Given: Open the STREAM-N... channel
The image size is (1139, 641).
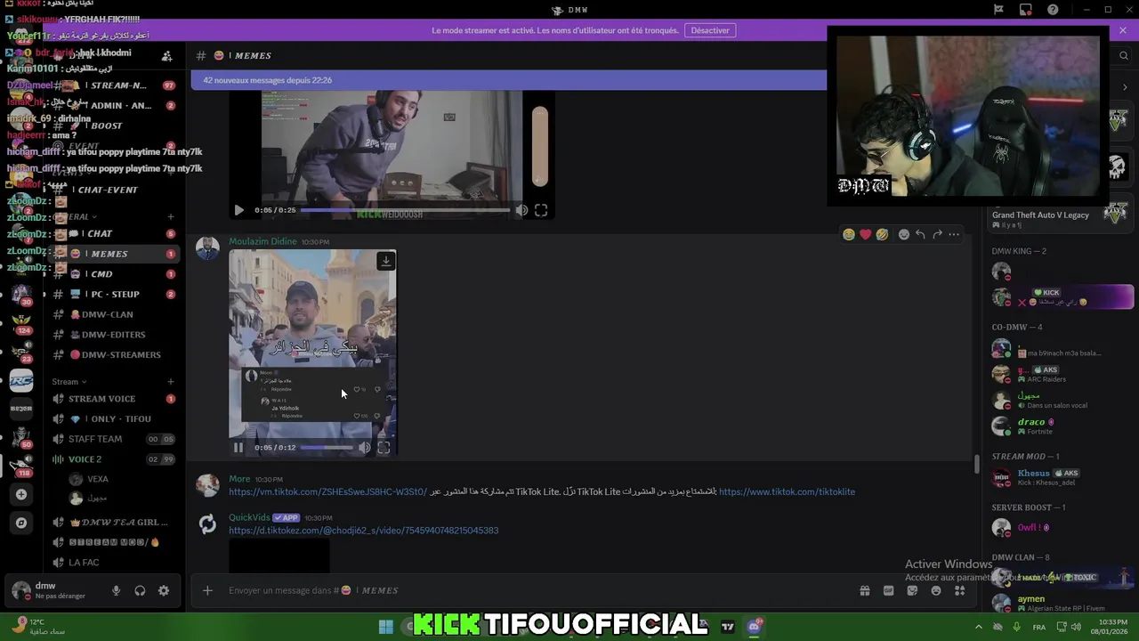Looking at the screenshot, I should point(114,85).
